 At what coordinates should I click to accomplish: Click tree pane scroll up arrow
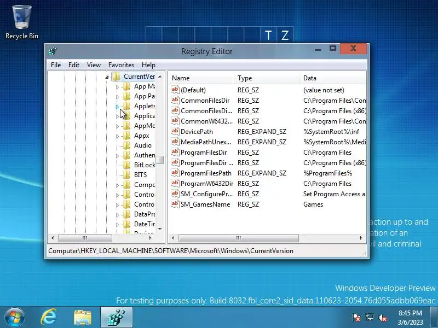(160, 77)
